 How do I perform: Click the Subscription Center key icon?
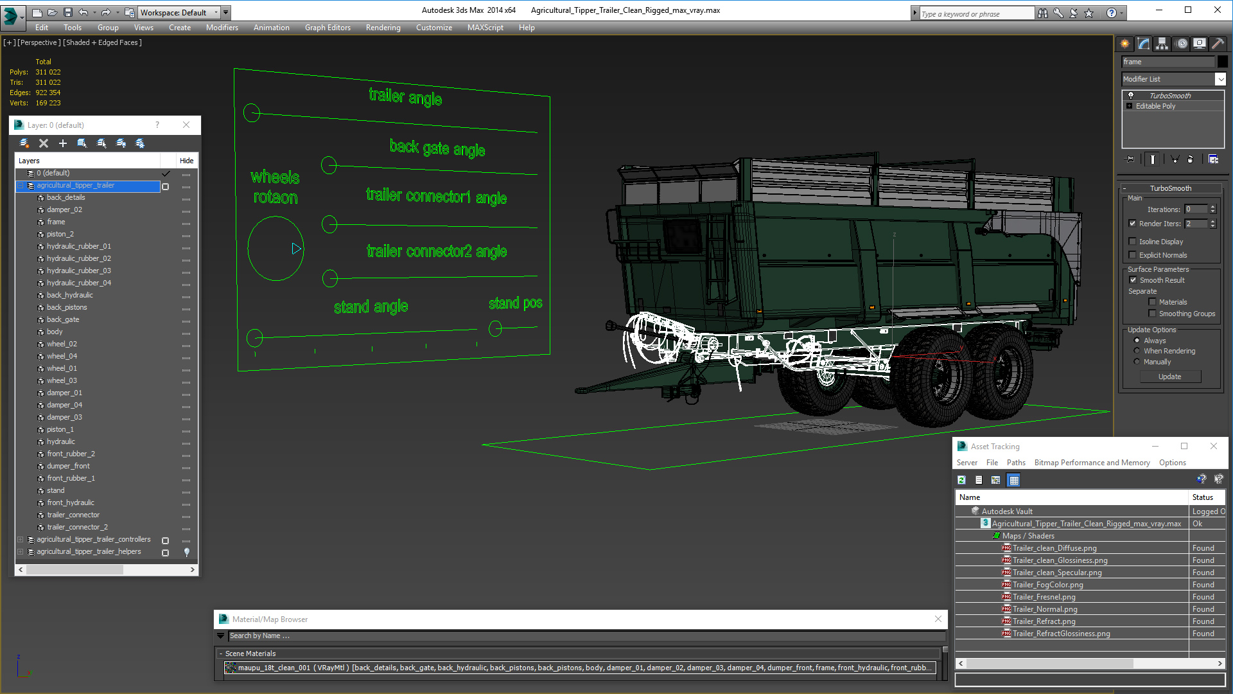[x=1058, y=13]
